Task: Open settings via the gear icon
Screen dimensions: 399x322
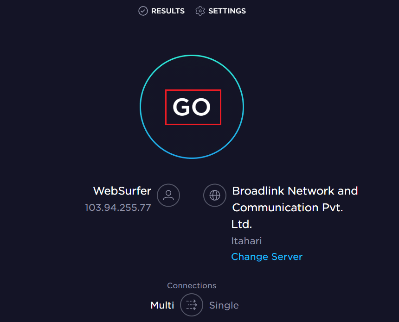Action: [200, 11]
